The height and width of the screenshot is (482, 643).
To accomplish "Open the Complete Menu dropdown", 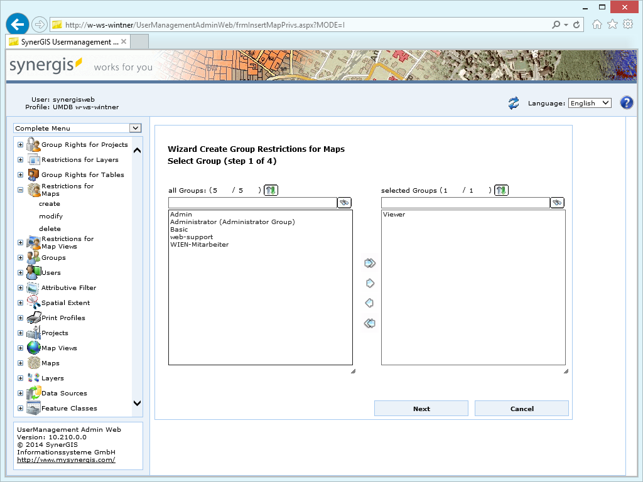I will pyautogui.click(x=134, y=128).
